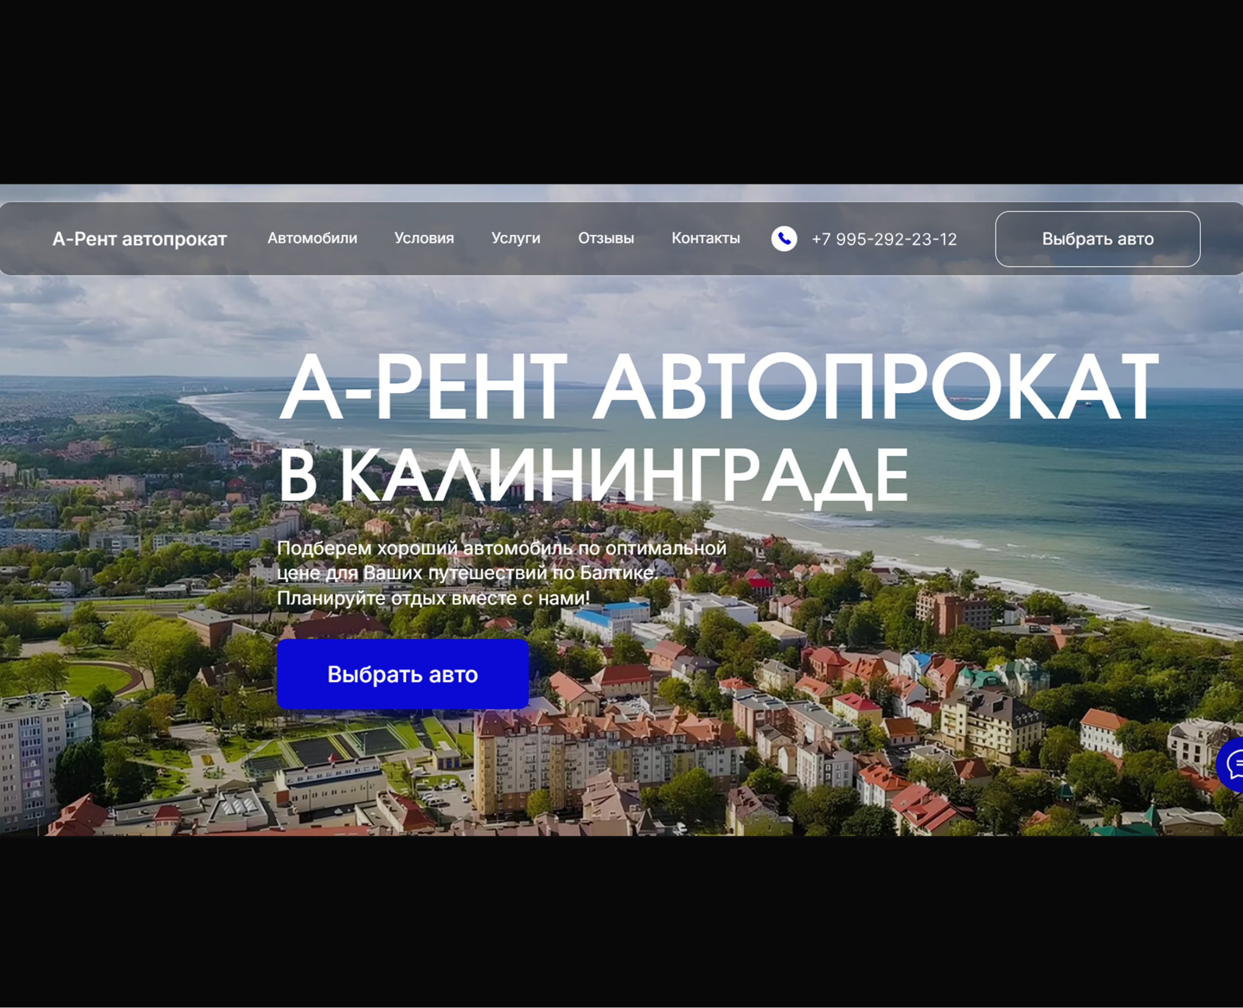Click the Подберем хороший автомобиль text line
The width and height of the screenshot is (1243, 1008).
(502, 548)
